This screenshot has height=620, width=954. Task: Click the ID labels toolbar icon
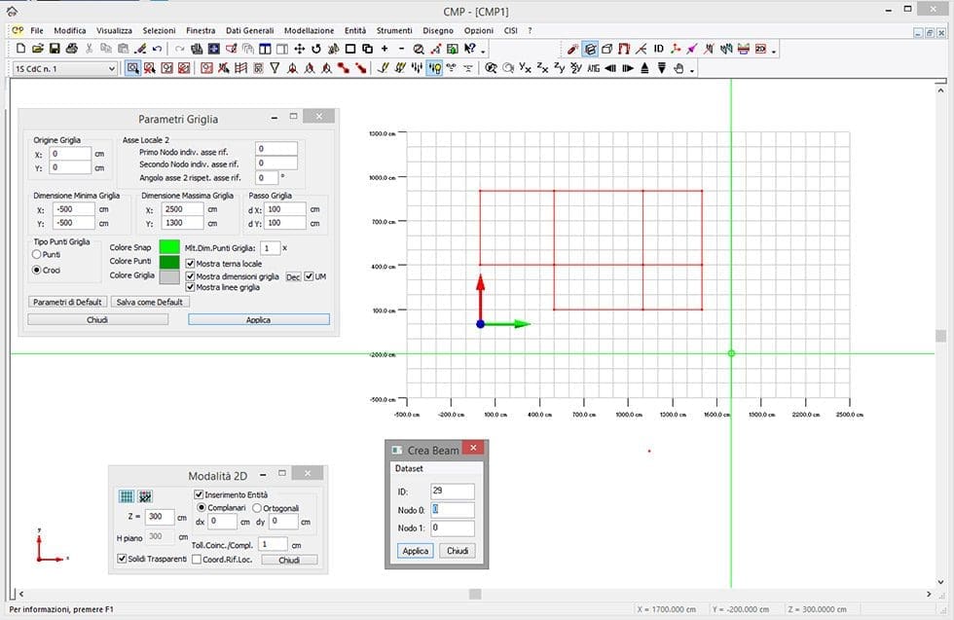click(658, 49)
